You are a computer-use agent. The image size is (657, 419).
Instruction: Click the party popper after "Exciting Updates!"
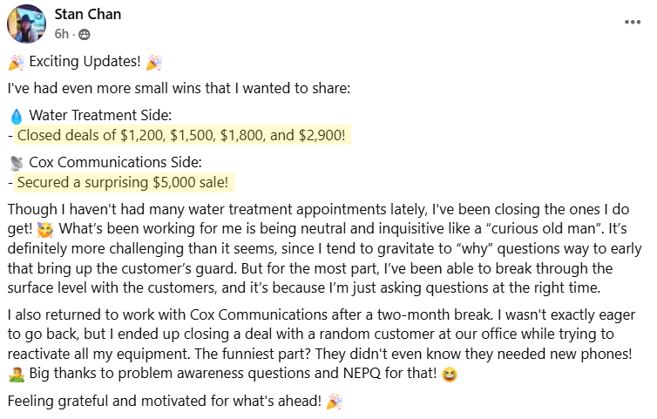click(154, 63)
